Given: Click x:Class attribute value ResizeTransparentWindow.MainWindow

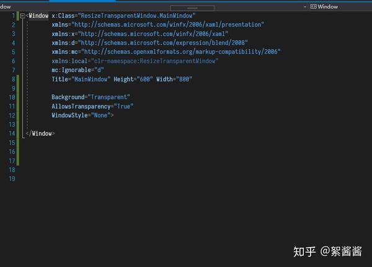Looking at the screenshot, I should pos(136,16).
